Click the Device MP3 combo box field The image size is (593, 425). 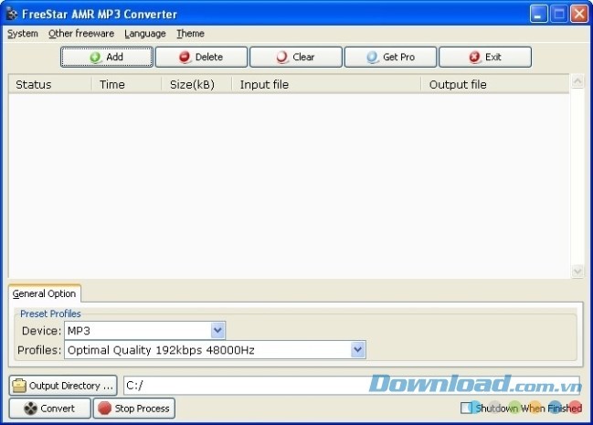[x=145, y=330]
